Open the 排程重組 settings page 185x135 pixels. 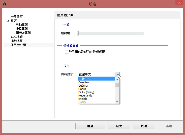pyautogui.click(x=22, y=29)
